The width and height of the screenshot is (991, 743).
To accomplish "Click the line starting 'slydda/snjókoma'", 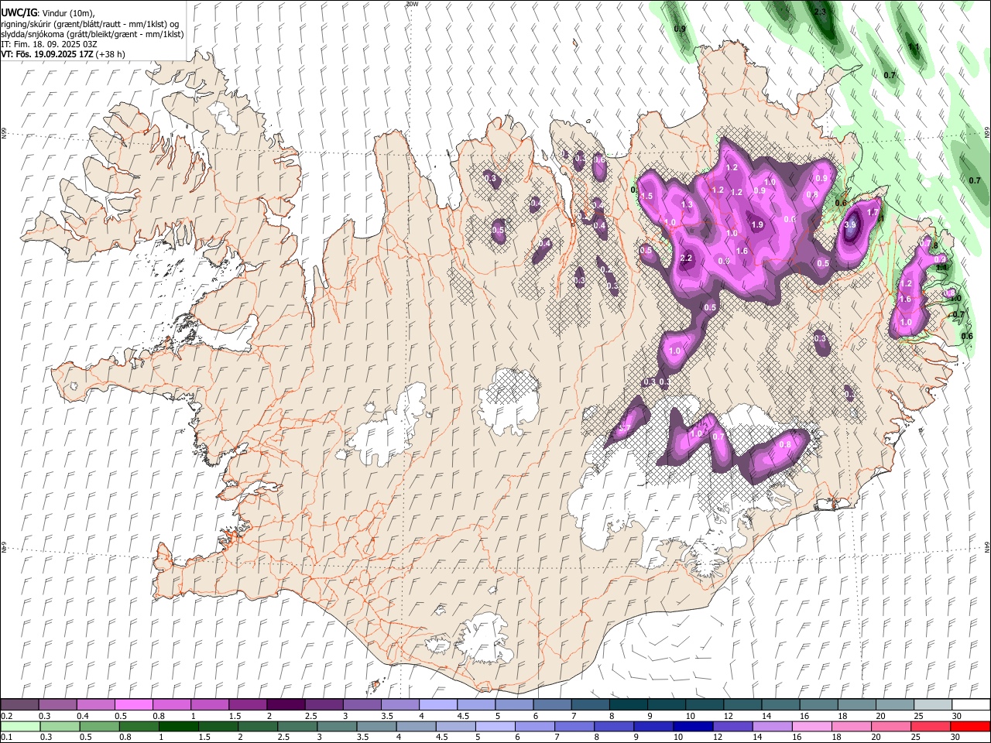I will [x=92, y=34].
